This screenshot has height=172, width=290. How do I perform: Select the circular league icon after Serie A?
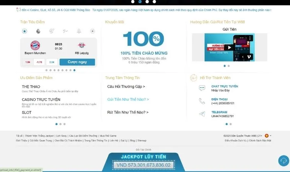93,31
